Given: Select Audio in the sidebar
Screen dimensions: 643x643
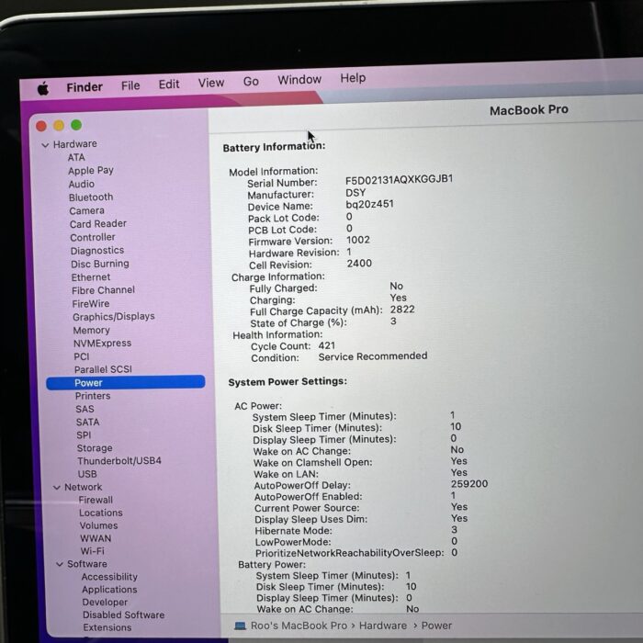Looking at the screenshot, I should [81, 184].
